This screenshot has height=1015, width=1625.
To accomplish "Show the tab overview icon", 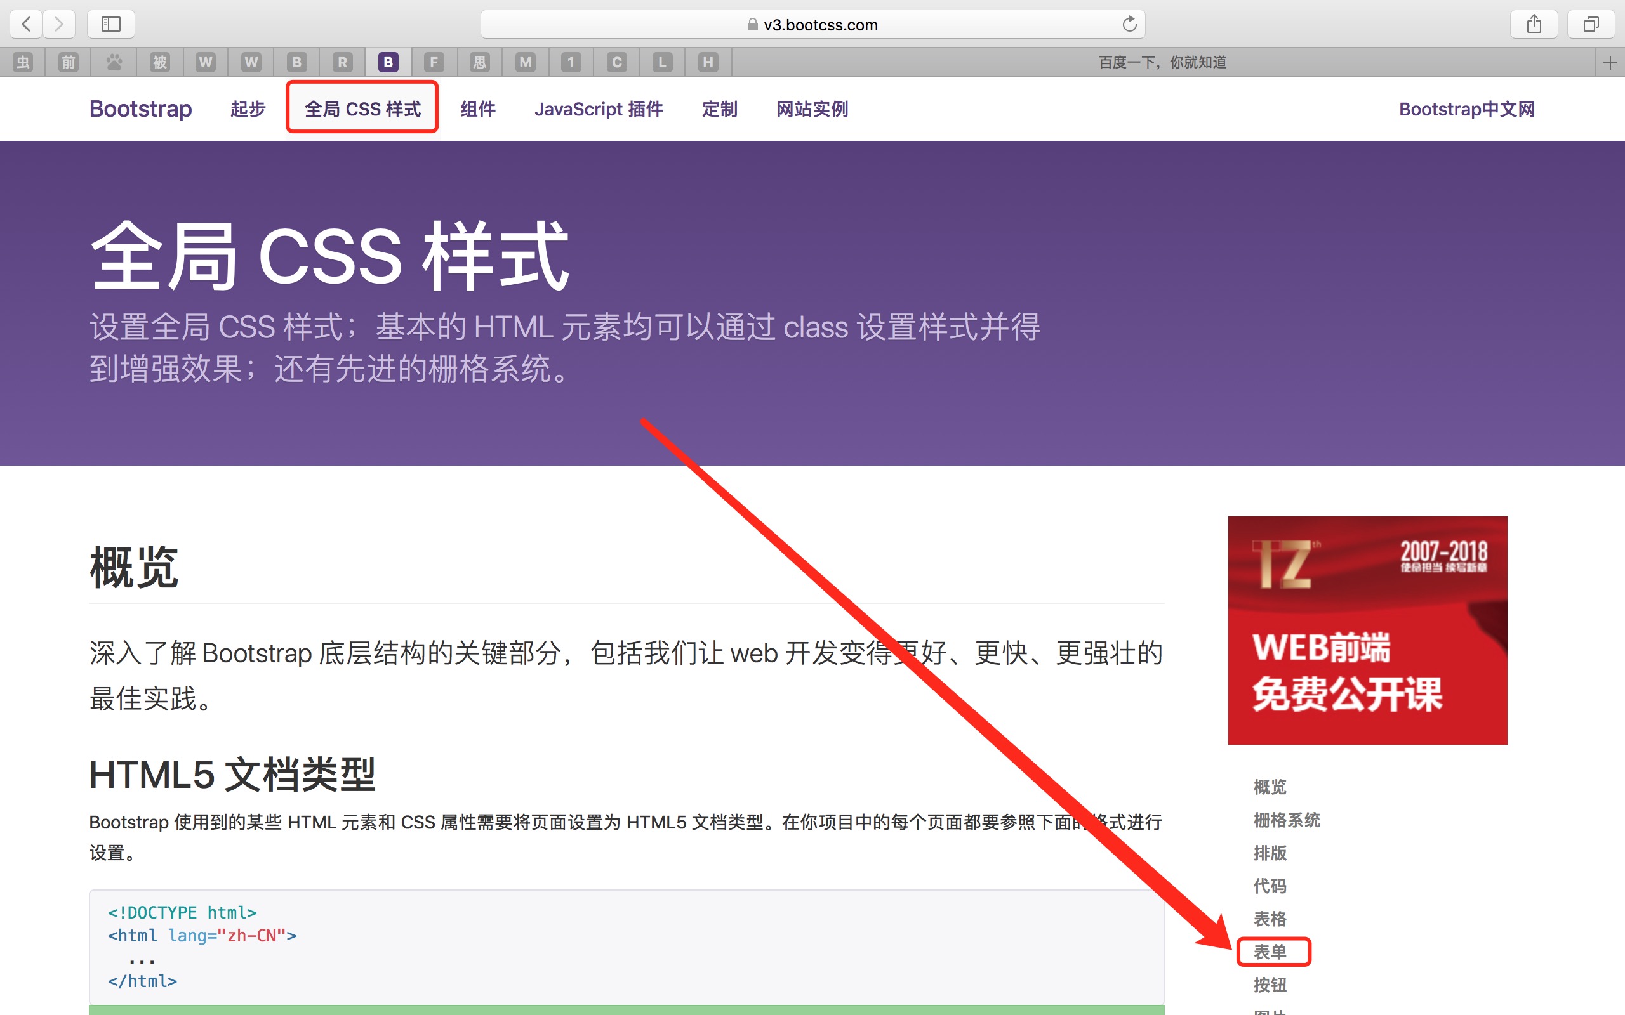I will 1591,24.
